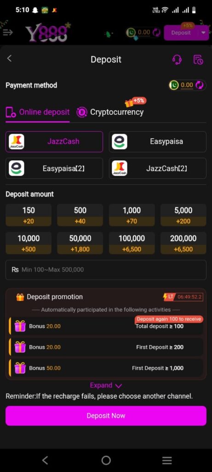Open the deposit history record icon
Image resolution: width=212 pixels, height=472 pixels.
(198, 59)
